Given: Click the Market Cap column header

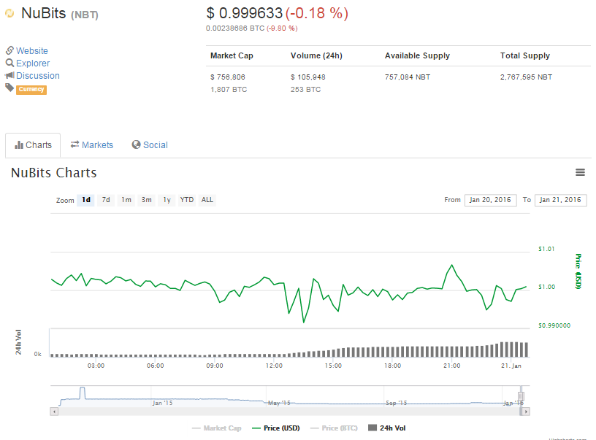Looking at the screenshot, I should (232, 55).
